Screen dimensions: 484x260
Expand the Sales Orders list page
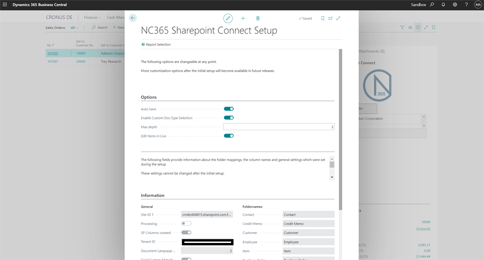tap(426, 27)
